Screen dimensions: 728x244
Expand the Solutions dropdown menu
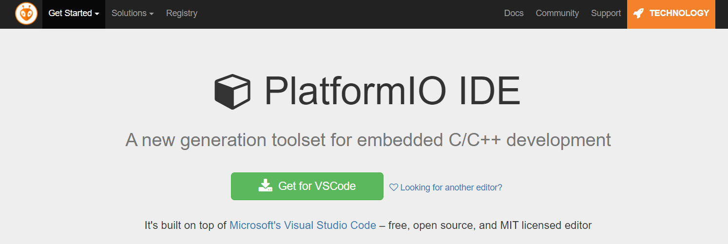pos(133,14)
